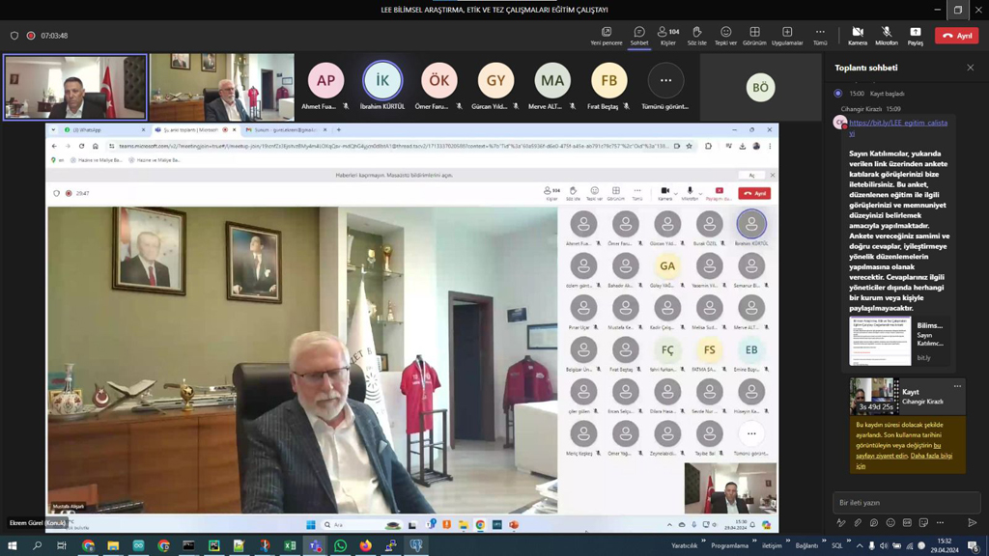This screenshot has height=556, width=989.
Task: Attach a file with the paperclip icon
Action: (857, 523)
